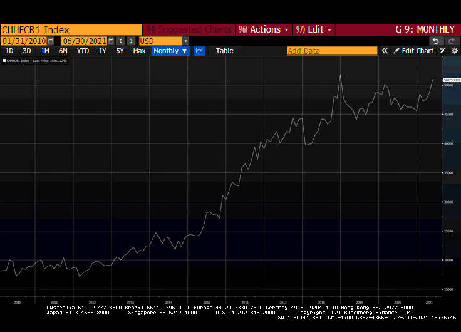Viewport: 461px width, 332px height.
Task: Click the undo arrow icon
Action: [x=436, y=41]
